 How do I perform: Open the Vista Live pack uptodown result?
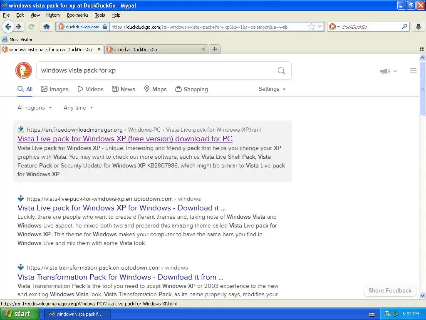pos(122,208)
